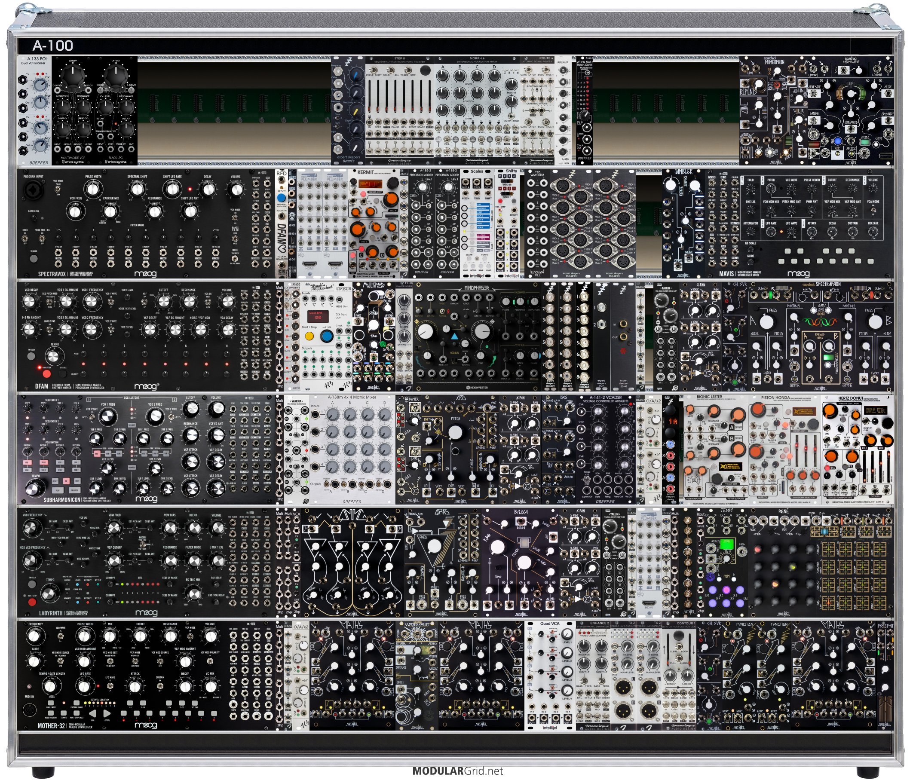The image size is (916, 780).
Task: Select the A-133 POL Dual VC Polarizer module
Action: click(x=34, y=111)
